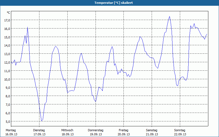Select the Montag day label

click(11, 130)
